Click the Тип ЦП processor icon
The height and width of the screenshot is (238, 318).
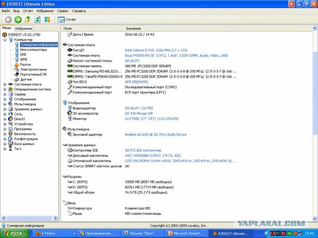pyautogui.click(x=70, y=50)
